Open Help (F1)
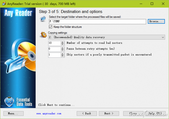This screenshot has width=169, height=119. (155, 113)
